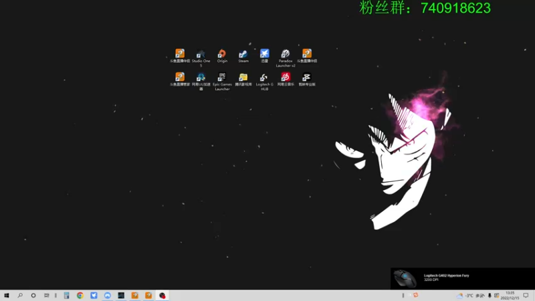Open Google Chrome from taskbar

click(x=80, y=296)
